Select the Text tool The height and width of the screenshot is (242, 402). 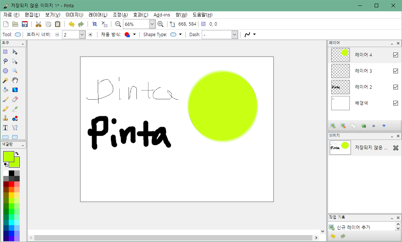coord(5,128)
